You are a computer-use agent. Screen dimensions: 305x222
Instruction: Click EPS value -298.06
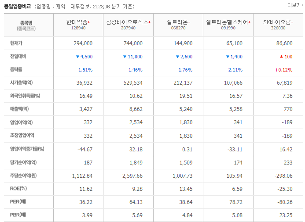tap(283, 176)
